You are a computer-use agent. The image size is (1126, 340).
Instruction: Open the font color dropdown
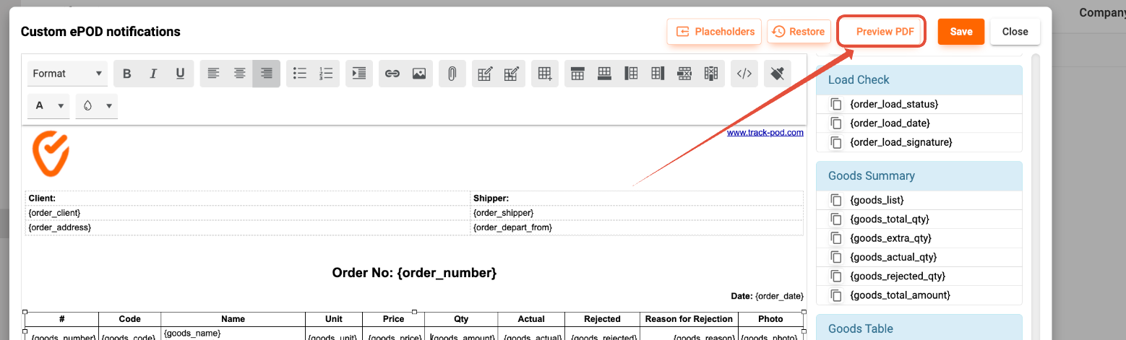click(48, 105)
